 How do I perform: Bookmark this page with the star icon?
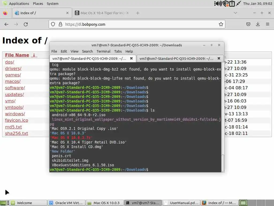point(221,24)
